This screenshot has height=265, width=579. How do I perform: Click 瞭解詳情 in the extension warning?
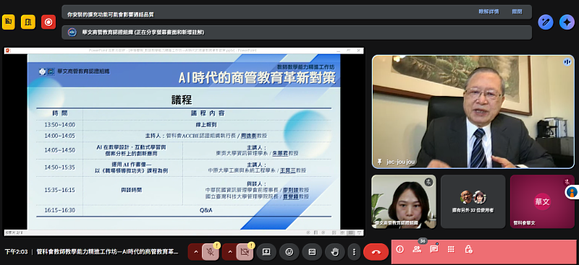pos(489,12)
